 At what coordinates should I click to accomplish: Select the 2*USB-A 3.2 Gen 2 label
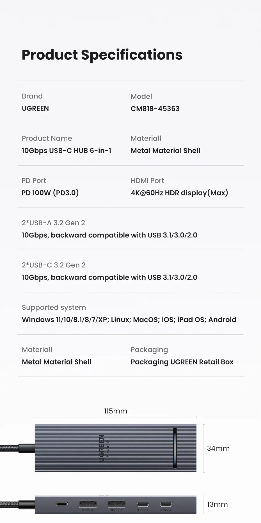tap(53, 223)
